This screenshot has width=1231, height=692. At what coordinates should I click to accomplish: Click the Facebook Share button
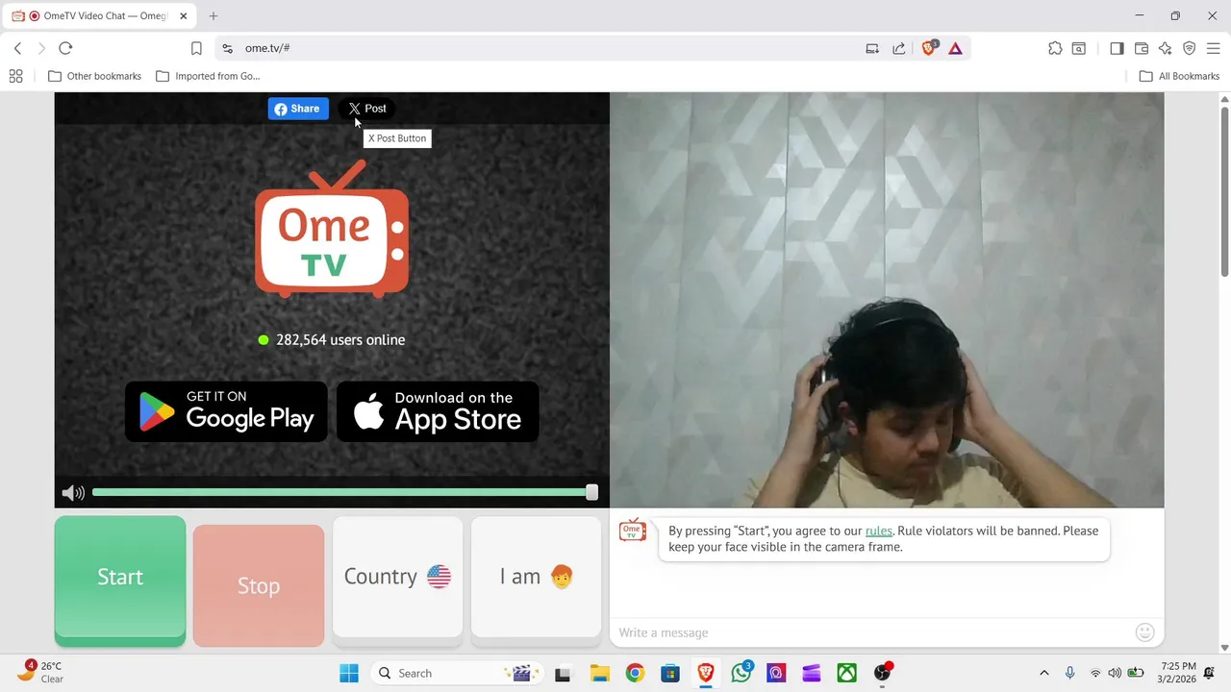tap(298, 109)
